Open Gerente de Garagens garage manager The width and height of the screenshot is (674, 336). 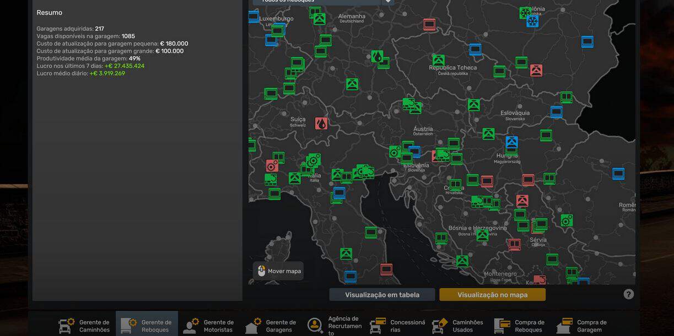271,326
